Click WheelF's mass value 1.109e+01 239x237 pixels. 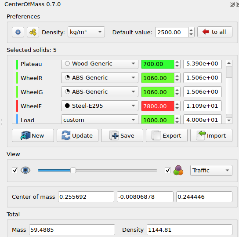[202, 106]
